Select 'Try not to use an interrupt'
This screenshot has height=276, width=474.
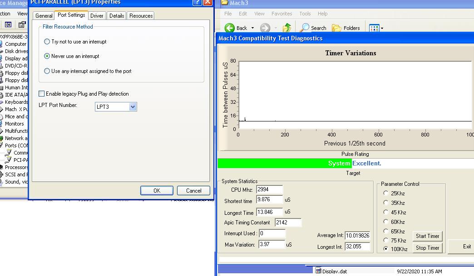(47, 42)
